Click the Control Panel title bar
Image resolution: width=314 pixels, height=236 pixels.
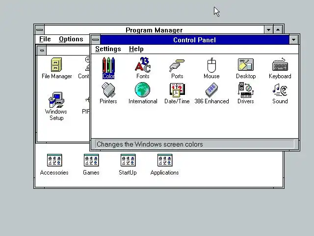click(x=195, y=40)
